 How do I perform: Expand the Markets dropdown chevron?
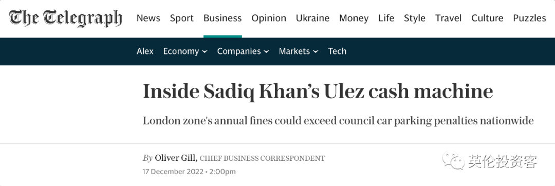pos(316,51)
